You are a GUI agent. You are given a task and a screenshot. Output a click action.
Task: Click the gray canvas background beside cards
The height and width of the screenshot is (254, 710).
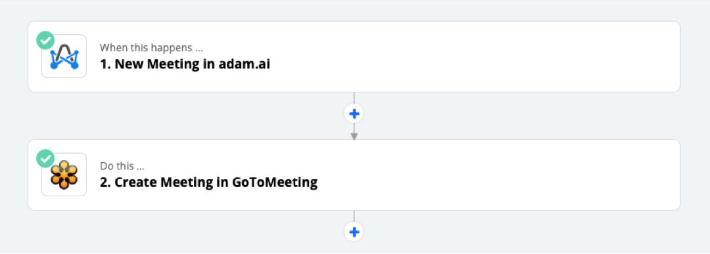click(x=695, y=127)
